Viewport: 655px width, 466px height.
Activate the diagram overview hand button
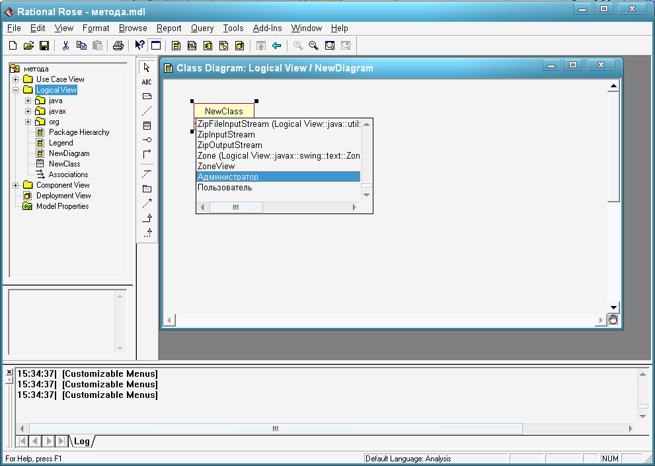(x=613, y=320)
